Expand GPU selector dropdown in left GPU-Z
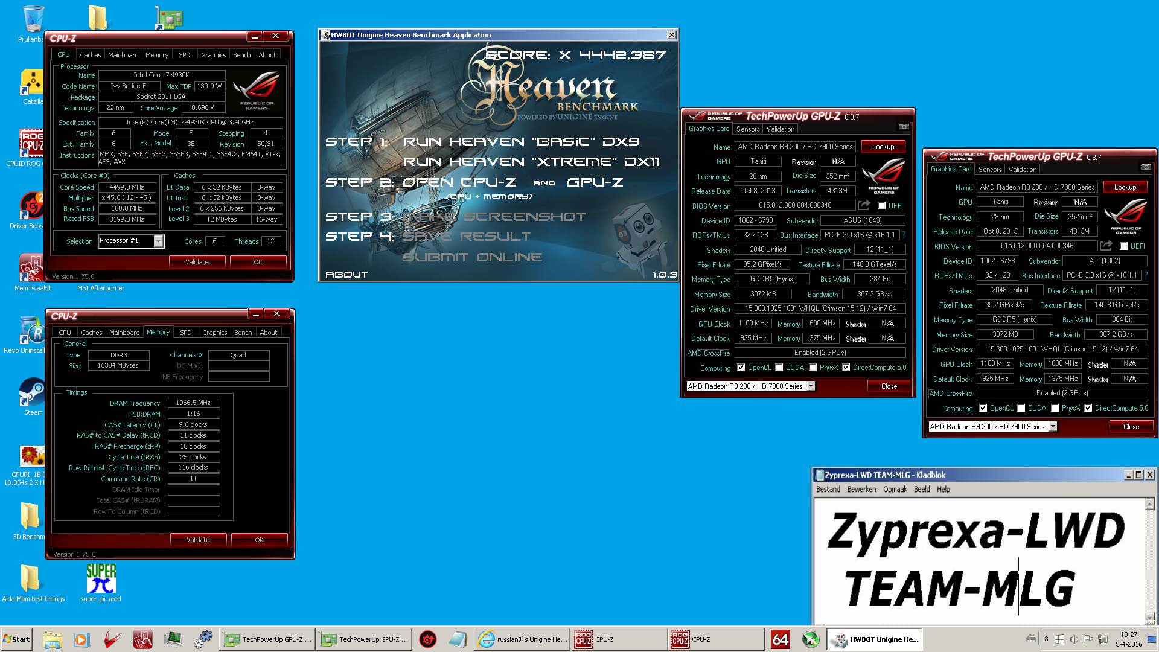 [x=811, y=386]
